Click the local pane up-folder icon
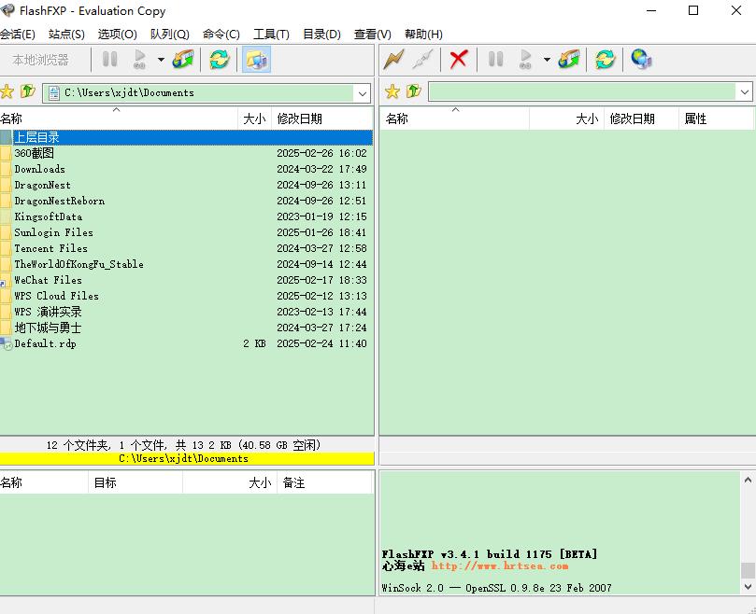The width and height of the screenshot is (756, 614). coord(28,91)
